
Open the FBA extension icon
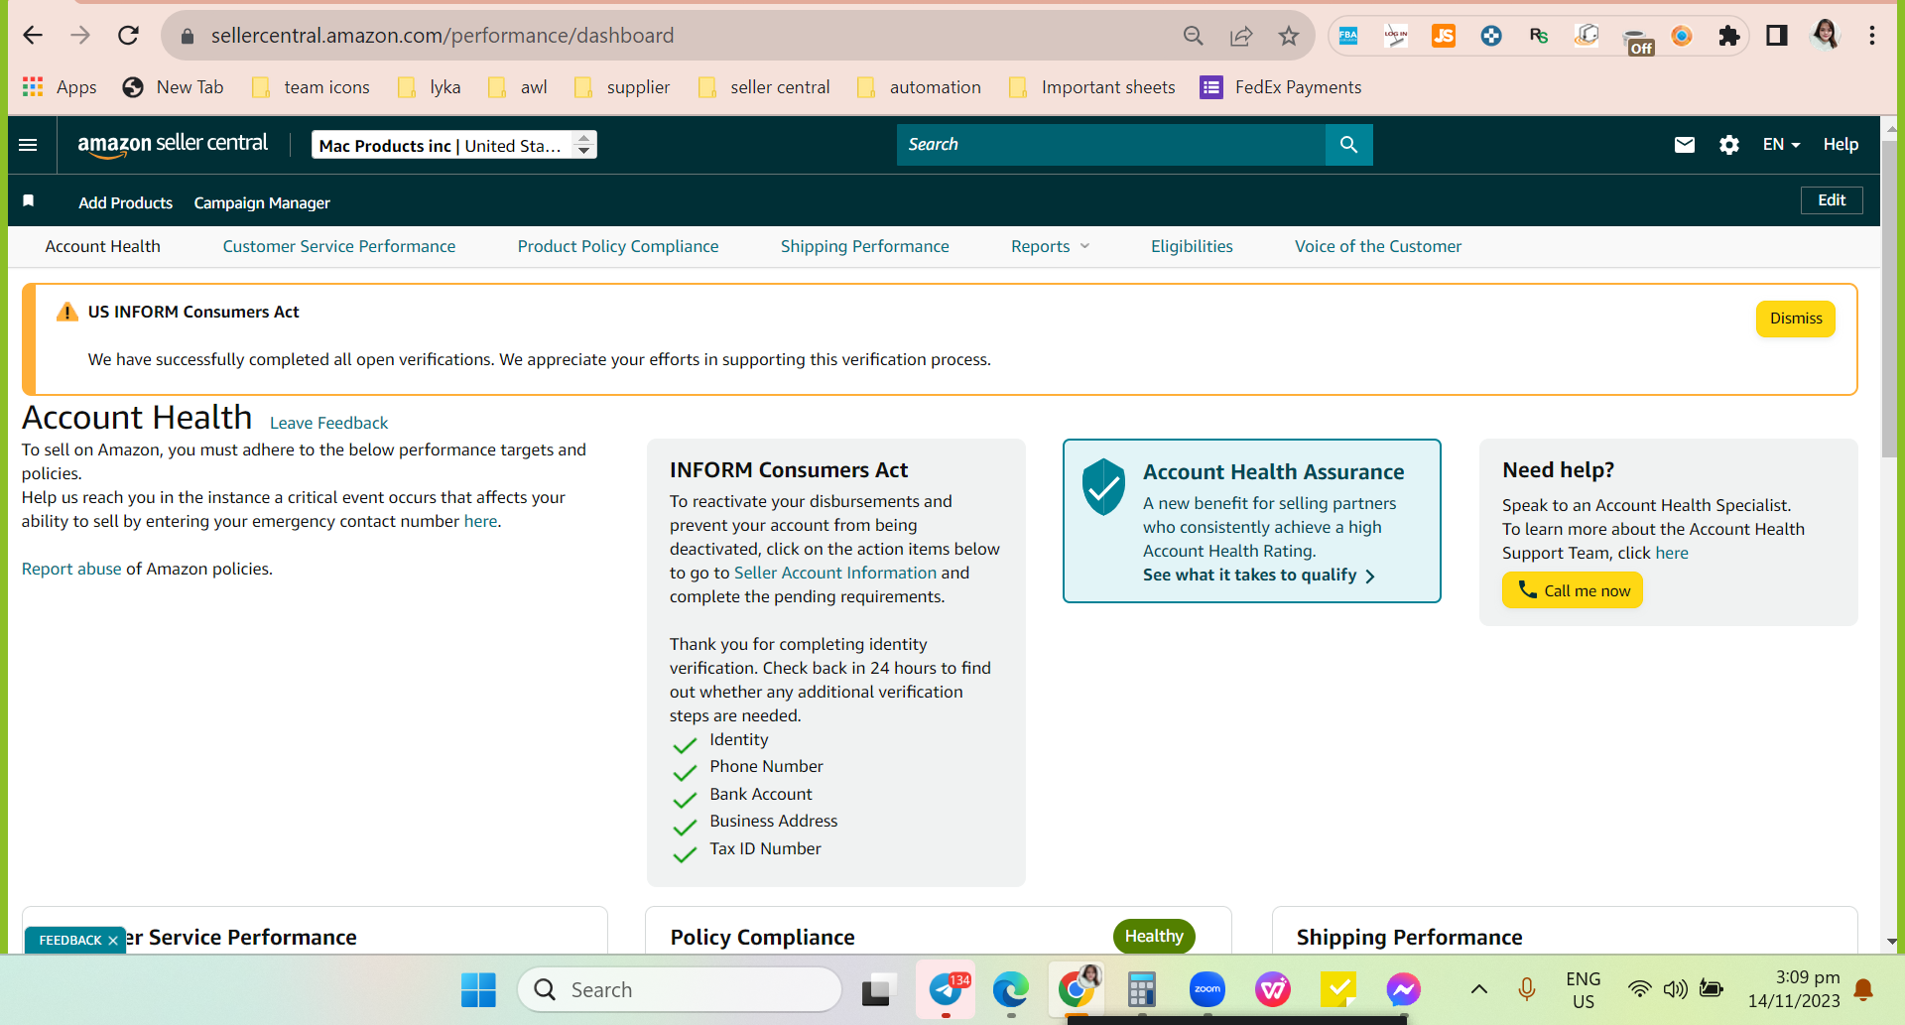coord(1348,36)
